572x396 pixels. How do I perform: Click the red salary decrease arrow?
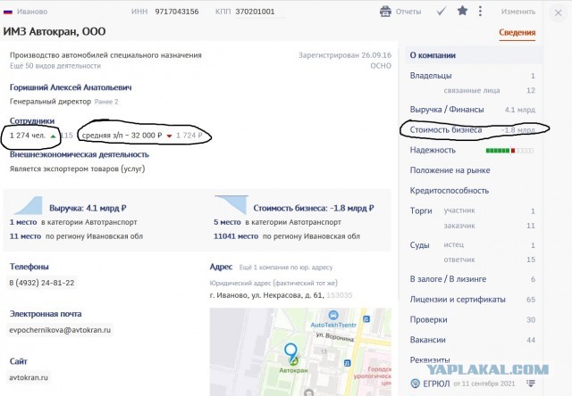pos(169,136)
